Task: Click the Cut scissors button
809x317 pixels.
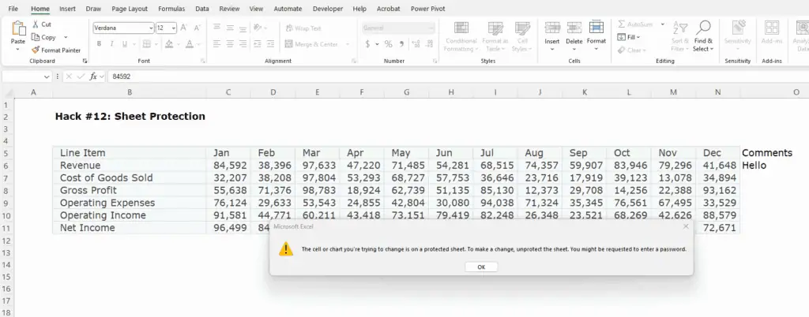Action: (42, 24)
